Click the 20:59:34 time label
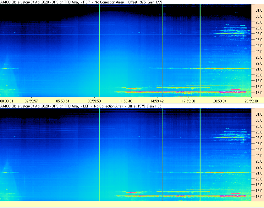Screen dimensions: 264x208 pos(220,101)
